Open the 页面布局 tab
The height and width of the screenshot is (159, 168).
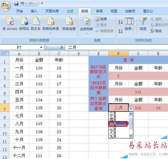[52, 11]
